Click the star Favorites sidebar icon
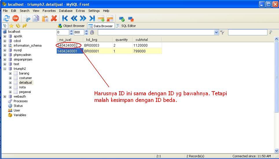The width and height of the screenshot is (279, 159). tap(11, 26)
